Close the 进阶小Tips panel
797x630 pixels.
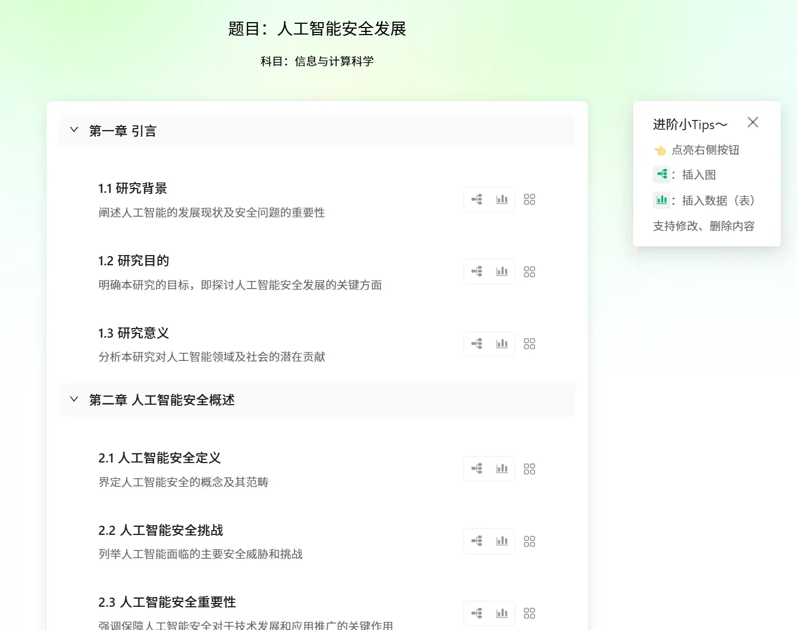(x=753, y=123)
